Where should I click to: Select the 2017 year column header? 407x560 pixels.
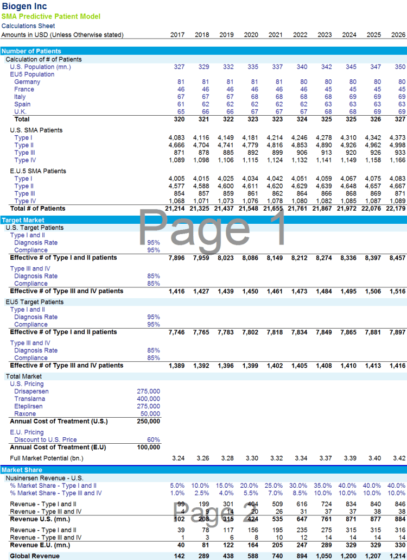point(177,35)
